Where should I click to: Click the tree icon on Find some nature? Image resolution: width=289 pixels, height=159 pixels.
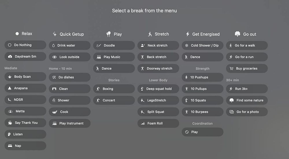pos(231,100)
